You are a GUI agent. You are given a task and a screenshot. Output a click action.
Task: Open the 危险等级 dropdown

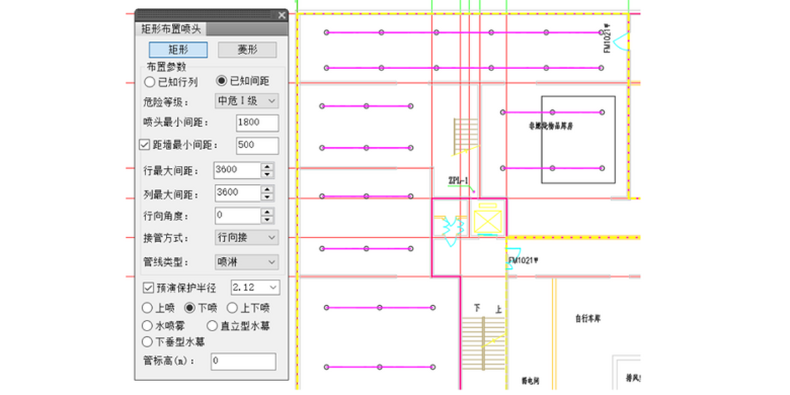(x=247, y=101)
